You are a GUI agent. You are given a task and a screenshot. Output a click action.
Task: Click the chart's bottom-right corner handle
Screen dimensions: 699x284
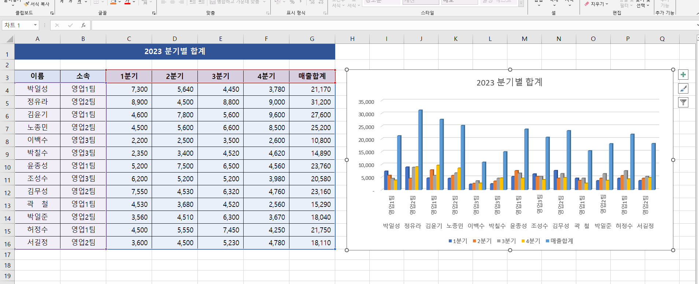673,250
